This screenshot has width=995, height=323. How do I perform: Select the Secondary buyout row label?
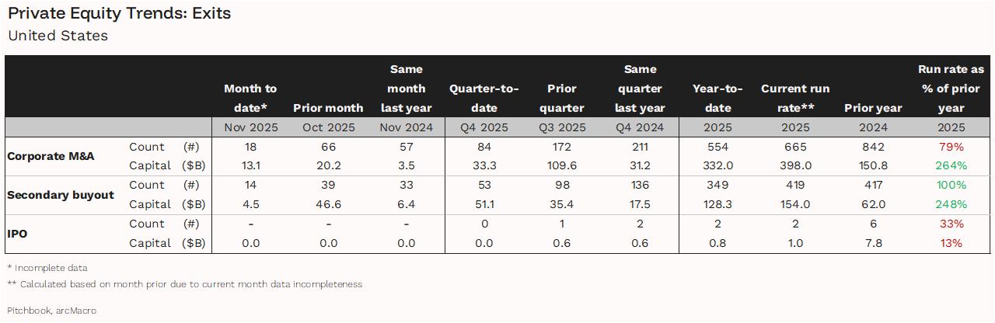tap(61, 195)
